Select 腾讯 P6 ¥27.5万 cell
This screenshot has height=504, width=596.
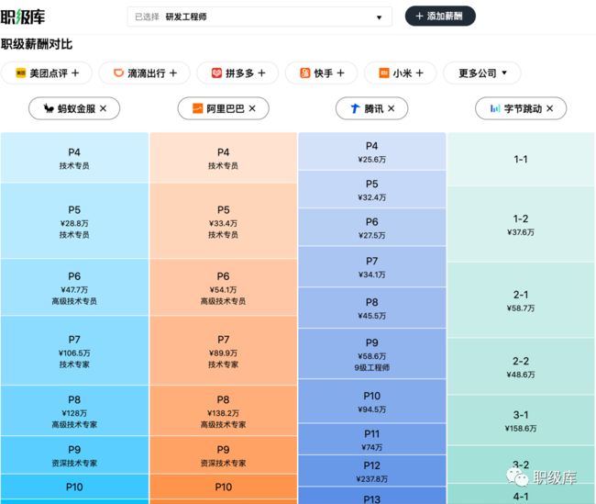372,228
